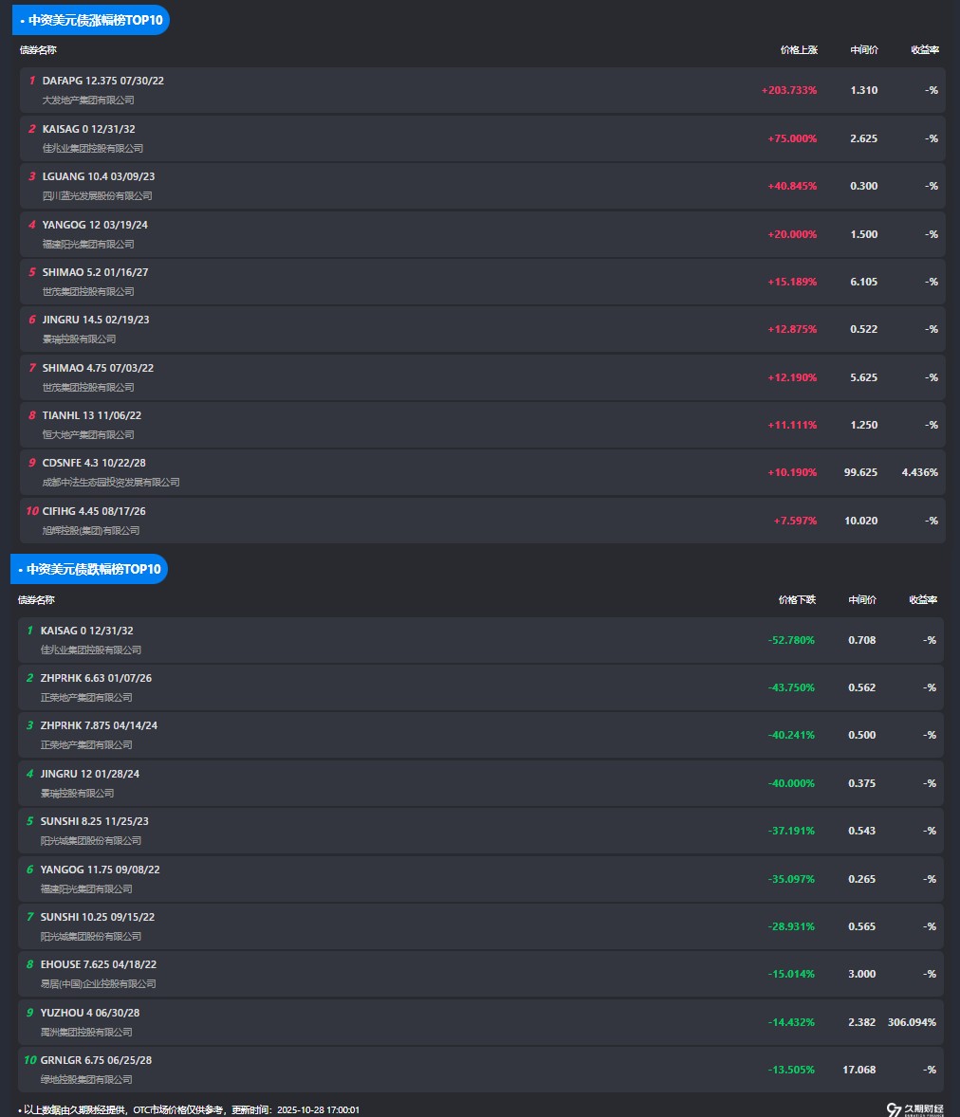Open the ZHPRHK 6.63 01/07/26 bond
This screenshot has height=1117, width=960.
point(96,678)
